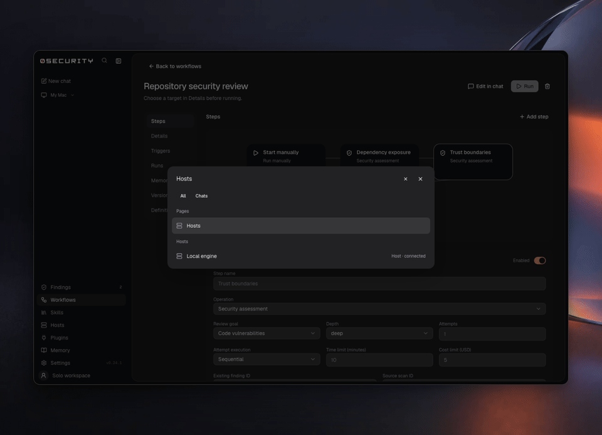
Task: Click the Attempts input field
Action: point(492,334)
